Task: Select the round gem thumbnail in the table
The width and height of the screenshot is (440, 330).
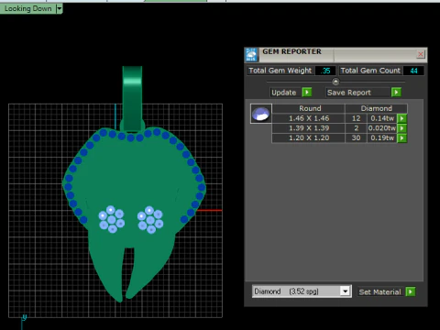Action: pyautogui.click(x=261, y=114)
